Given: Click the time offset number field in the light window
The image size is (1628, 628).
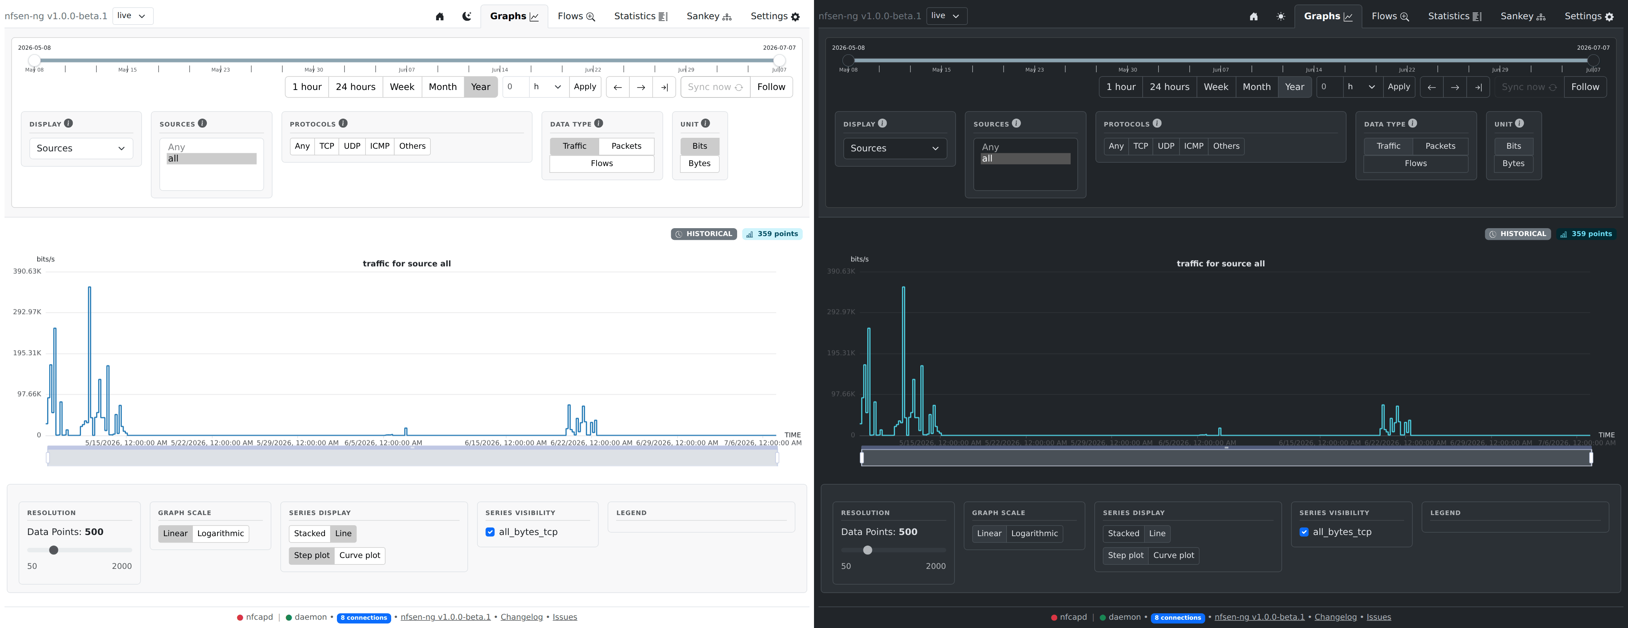Looking at the screenshot, I should click(x=516, y=87).
